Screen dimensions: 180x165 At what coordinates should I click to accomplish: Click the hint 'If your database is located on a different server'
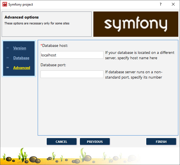tap(140, 55)
